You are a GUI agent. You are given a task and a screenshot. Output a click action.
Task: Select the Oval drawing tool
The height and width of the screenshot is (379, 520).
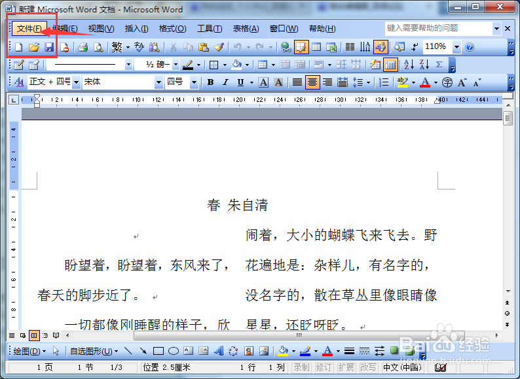[174, 351]
